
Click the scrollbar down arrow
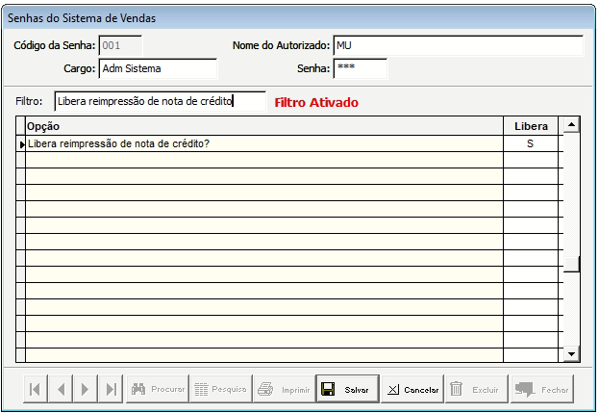click(x=571, y=354)
